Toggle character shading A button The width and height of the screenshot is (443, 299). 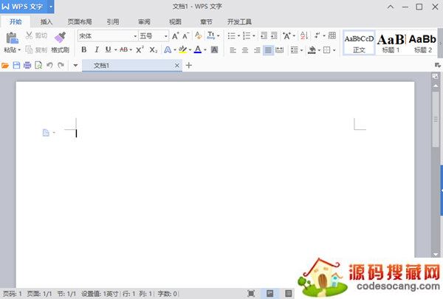214,49
